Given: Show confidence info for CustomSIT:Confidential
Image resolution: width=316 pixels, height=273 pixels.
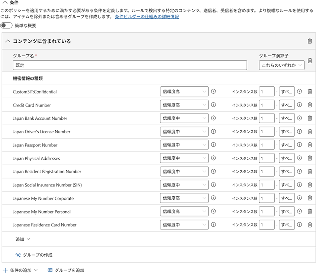Looking at the screenshot, I should (x=213, y=92).
